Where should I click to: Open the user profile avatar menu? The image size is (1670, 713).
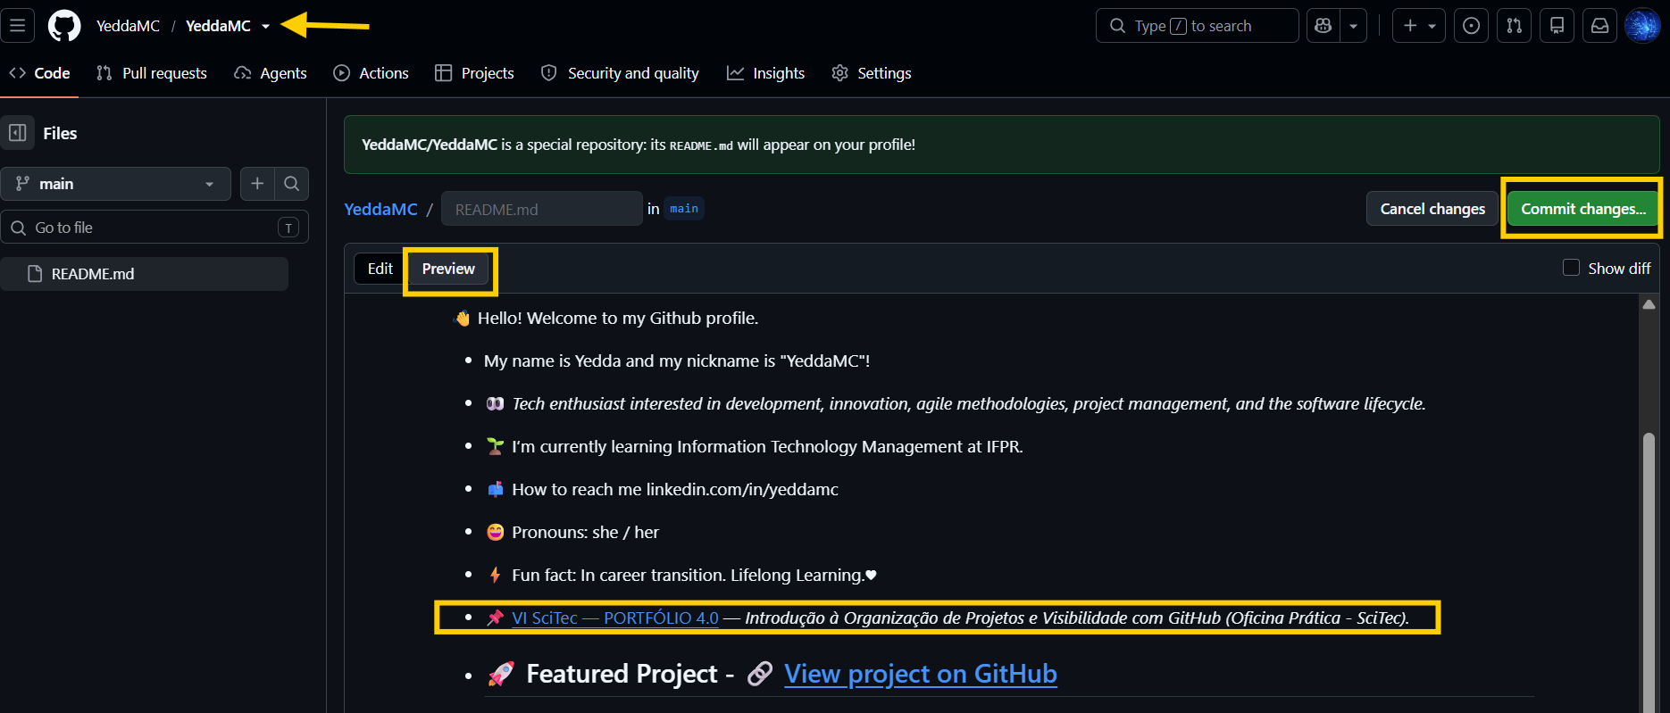[1642, 26]
